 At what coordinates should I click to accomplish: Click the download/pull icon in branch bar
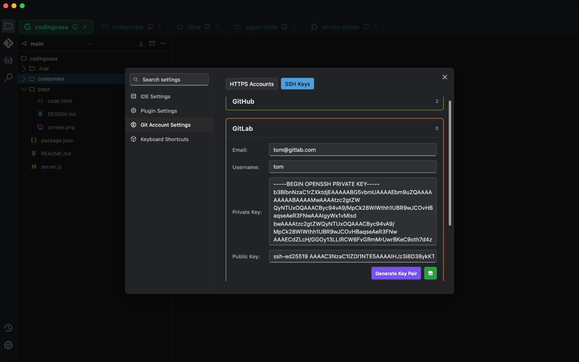tap(141, 44)
